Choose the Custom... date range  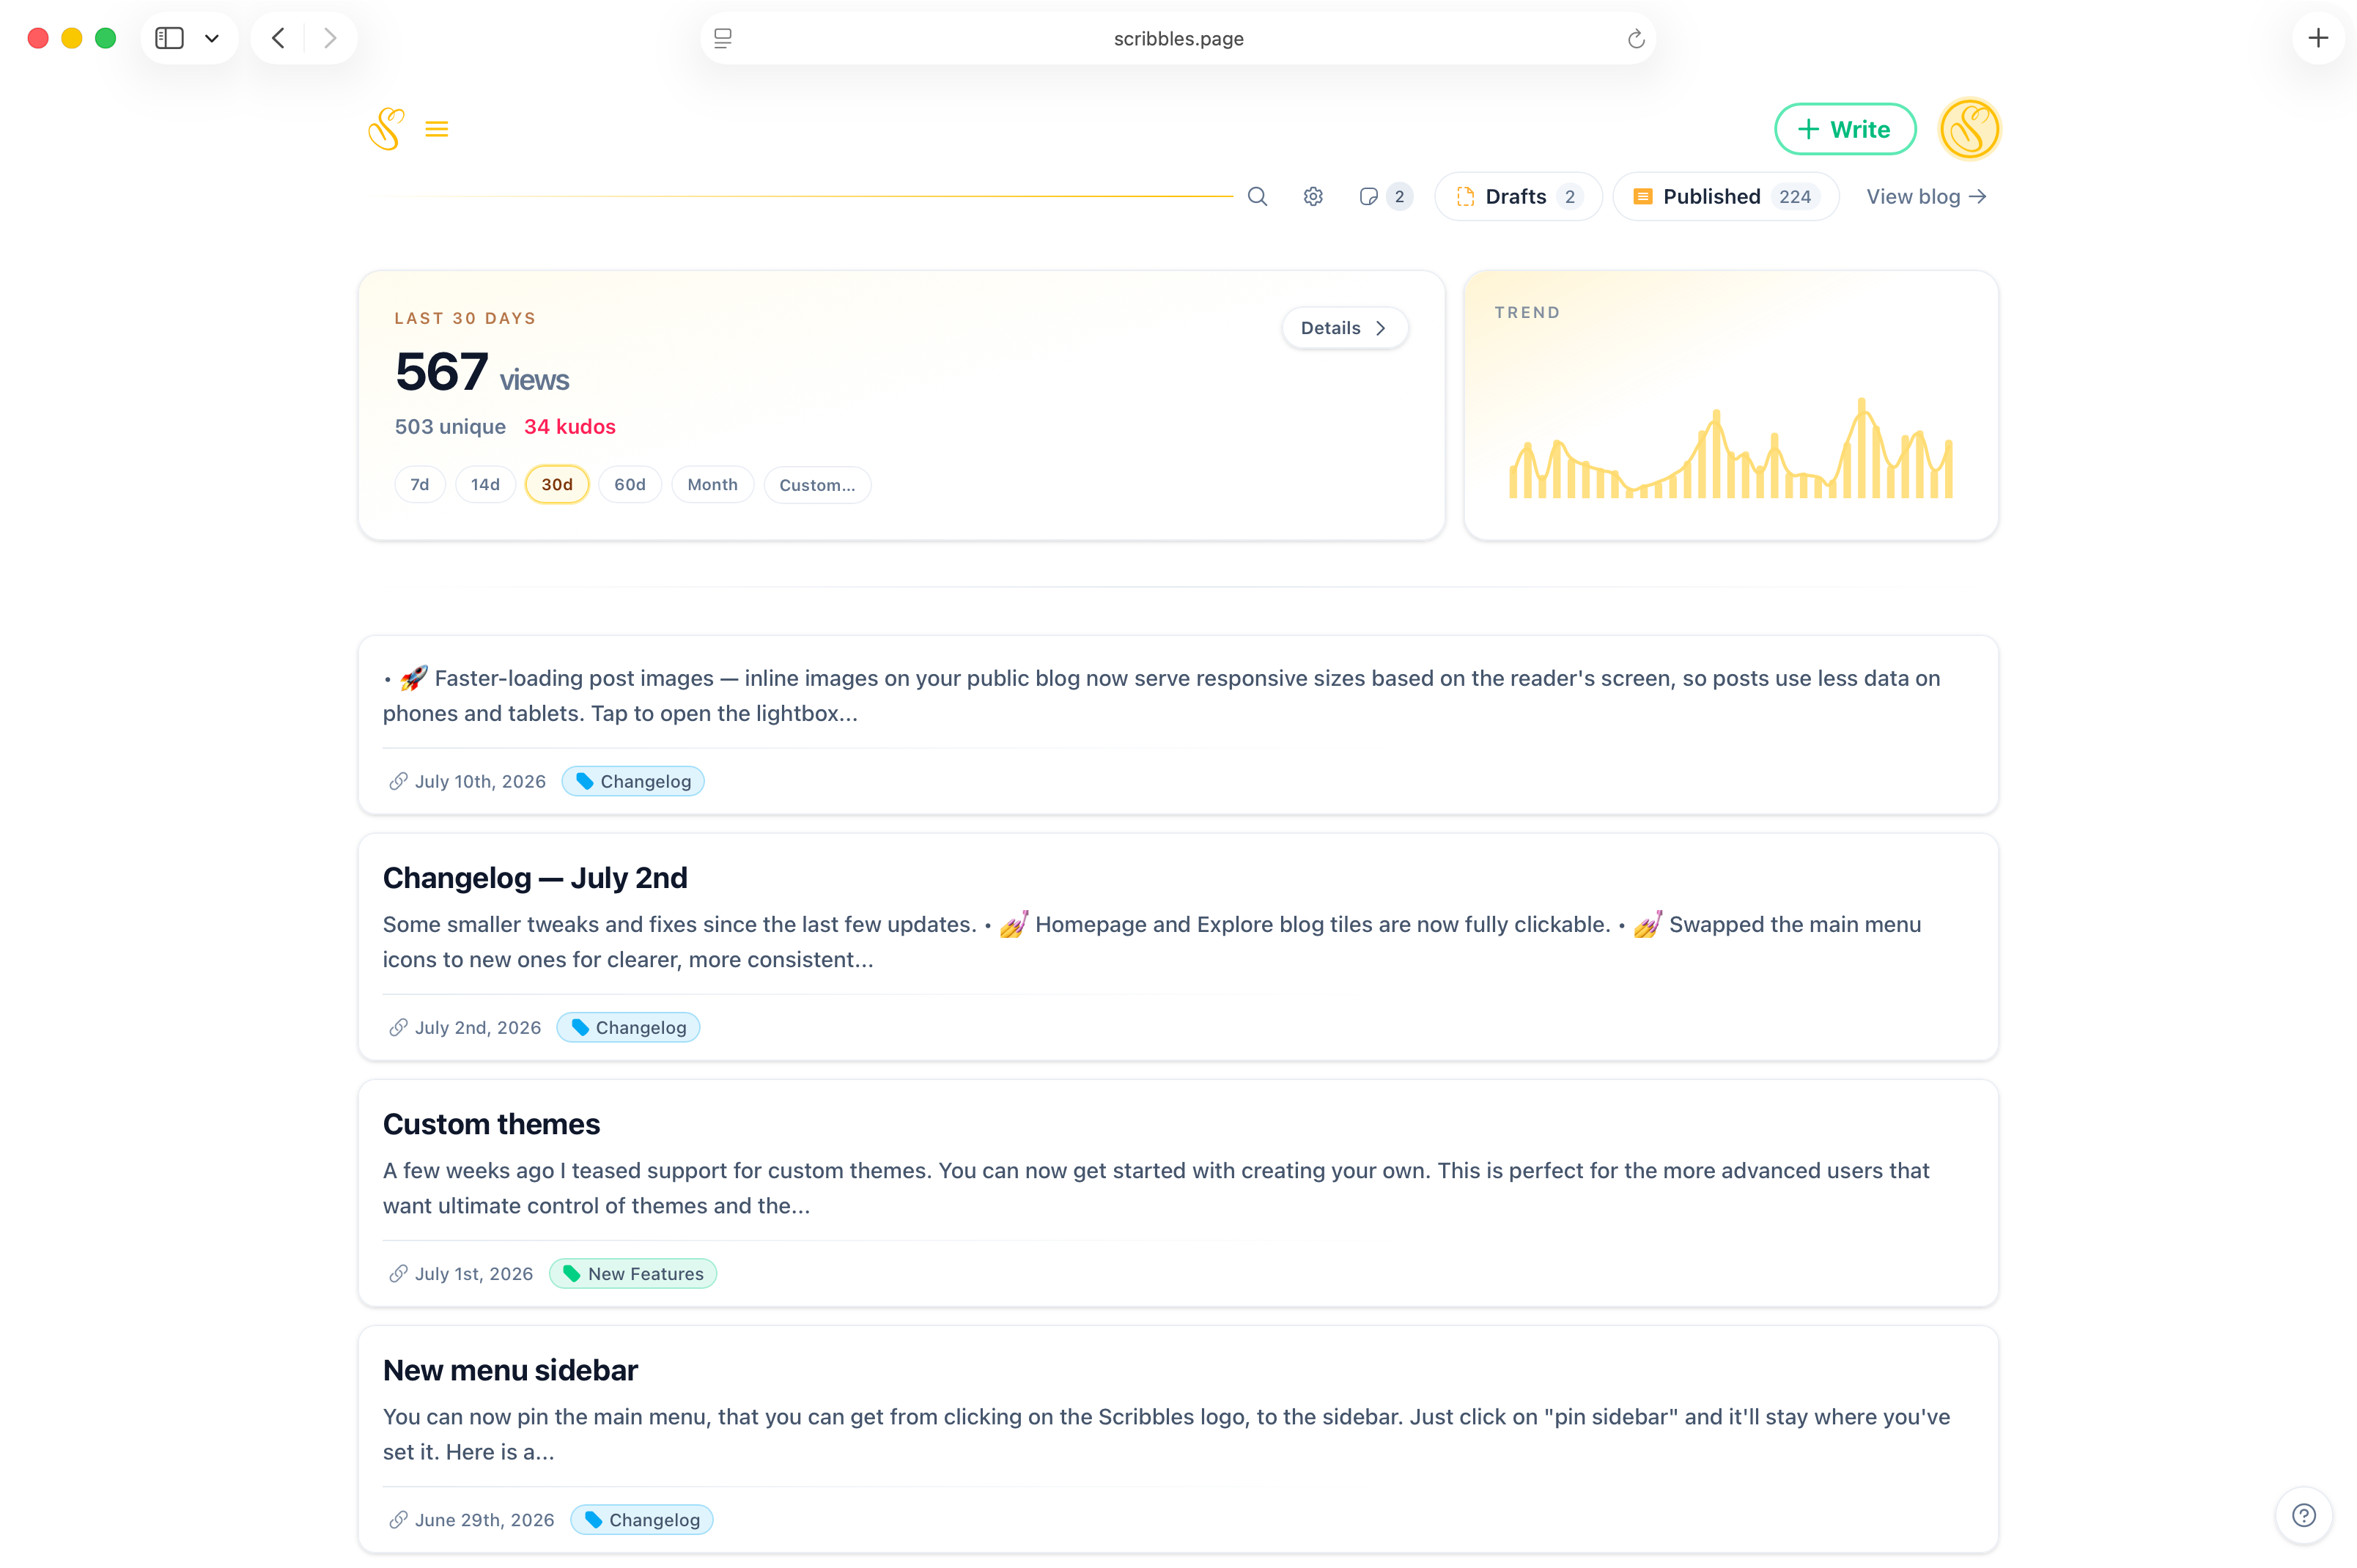pos(817,485)
